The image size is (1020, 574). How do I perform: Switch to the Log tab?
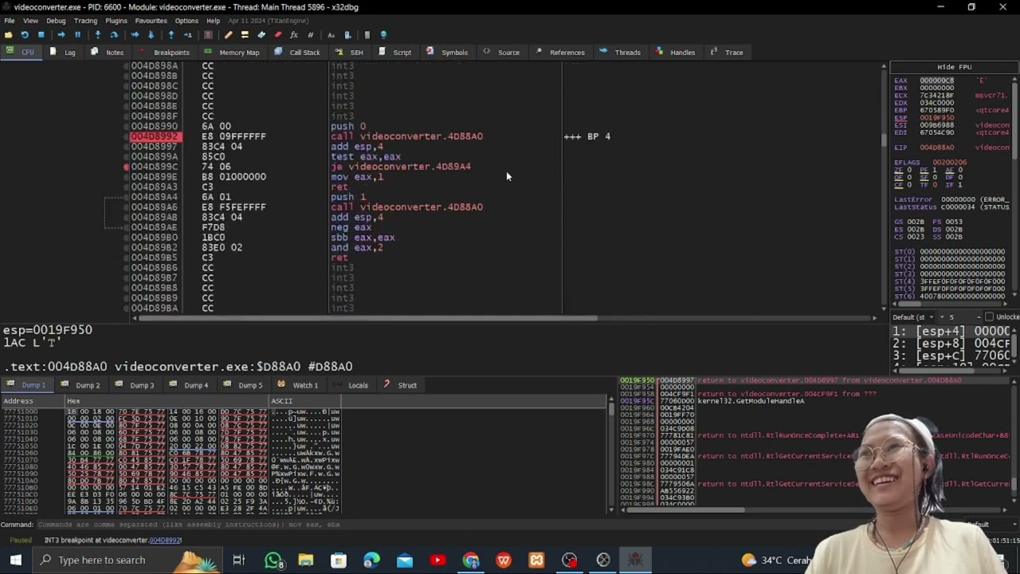[x=63, y=53]
